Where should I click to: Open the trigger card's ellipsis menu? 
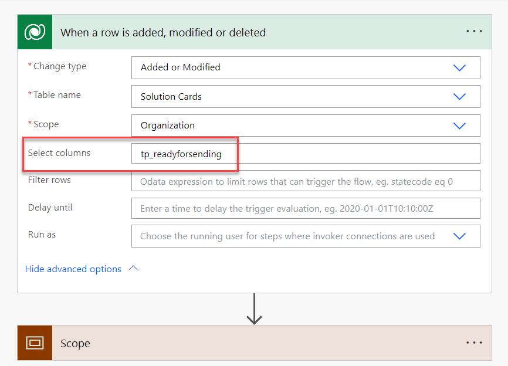pyautogui.click(x=474, y=32)
